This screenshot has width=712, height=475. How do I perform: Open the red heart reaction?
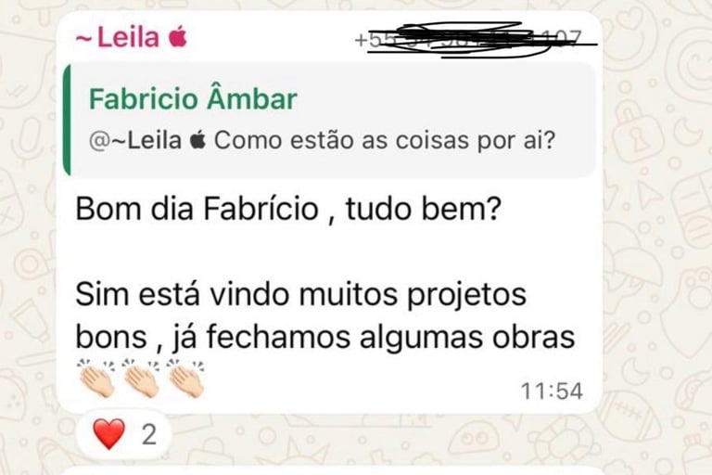[x=109, y=434]
